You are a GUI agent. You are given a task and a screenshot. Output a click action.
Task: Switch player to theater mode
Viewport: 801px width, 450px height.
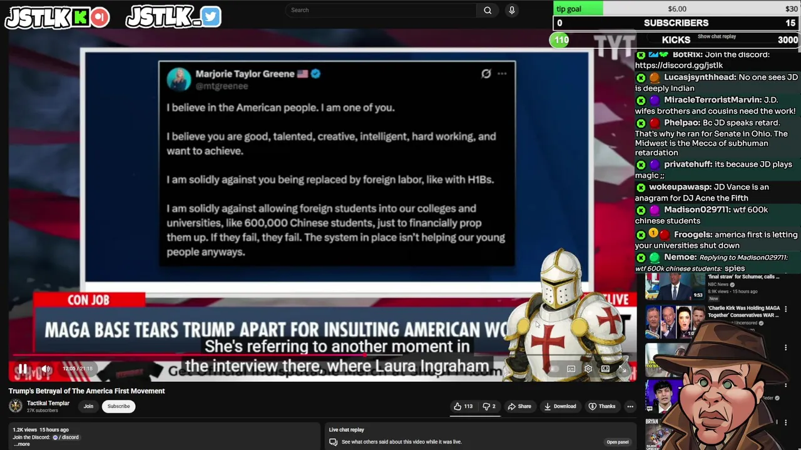(605, 369)
